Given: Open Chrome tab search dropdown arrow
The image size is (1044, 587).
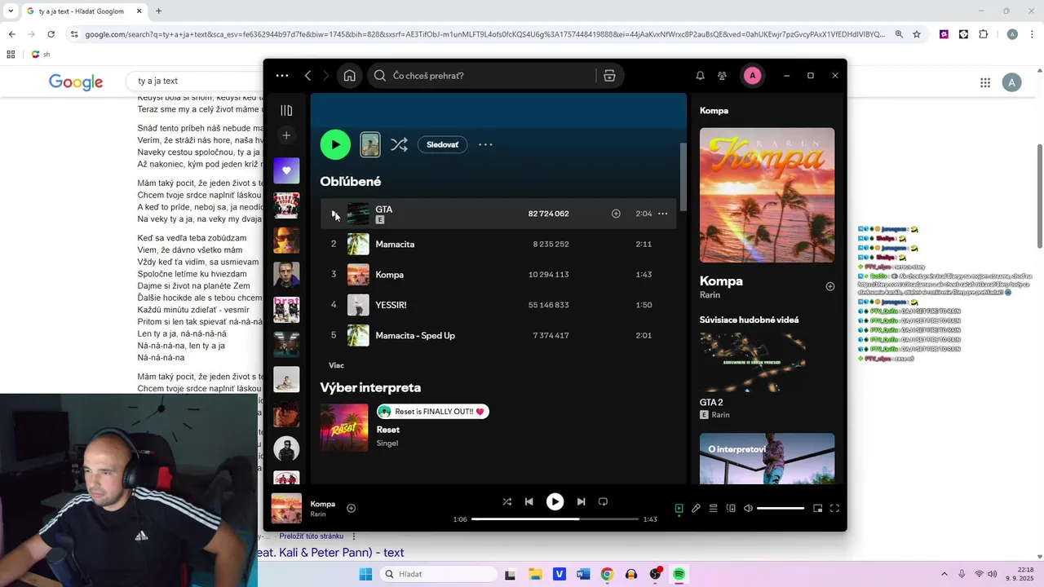Looking at the screenshot, I should click(10, 11).
